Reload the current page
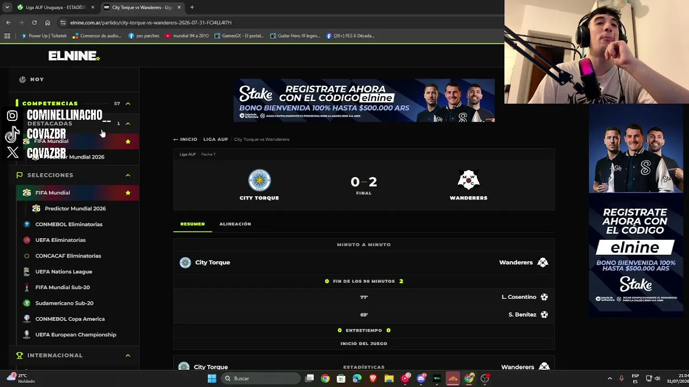Viewport: 689px width, 387px height. point(34,23)
